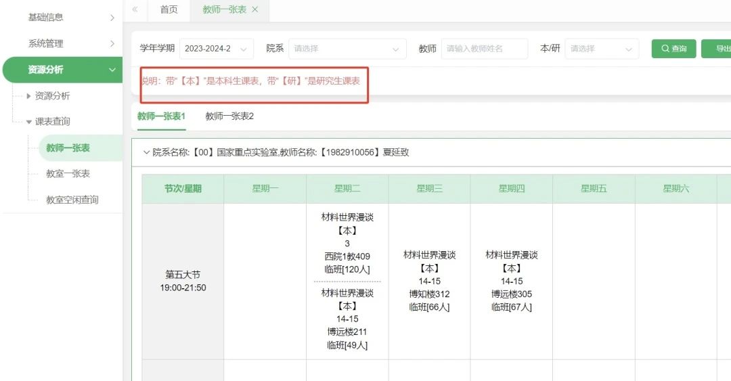Select 教师一张表 in the sidebar
This screenshot has height=381, width=731.
click(68, 148)
